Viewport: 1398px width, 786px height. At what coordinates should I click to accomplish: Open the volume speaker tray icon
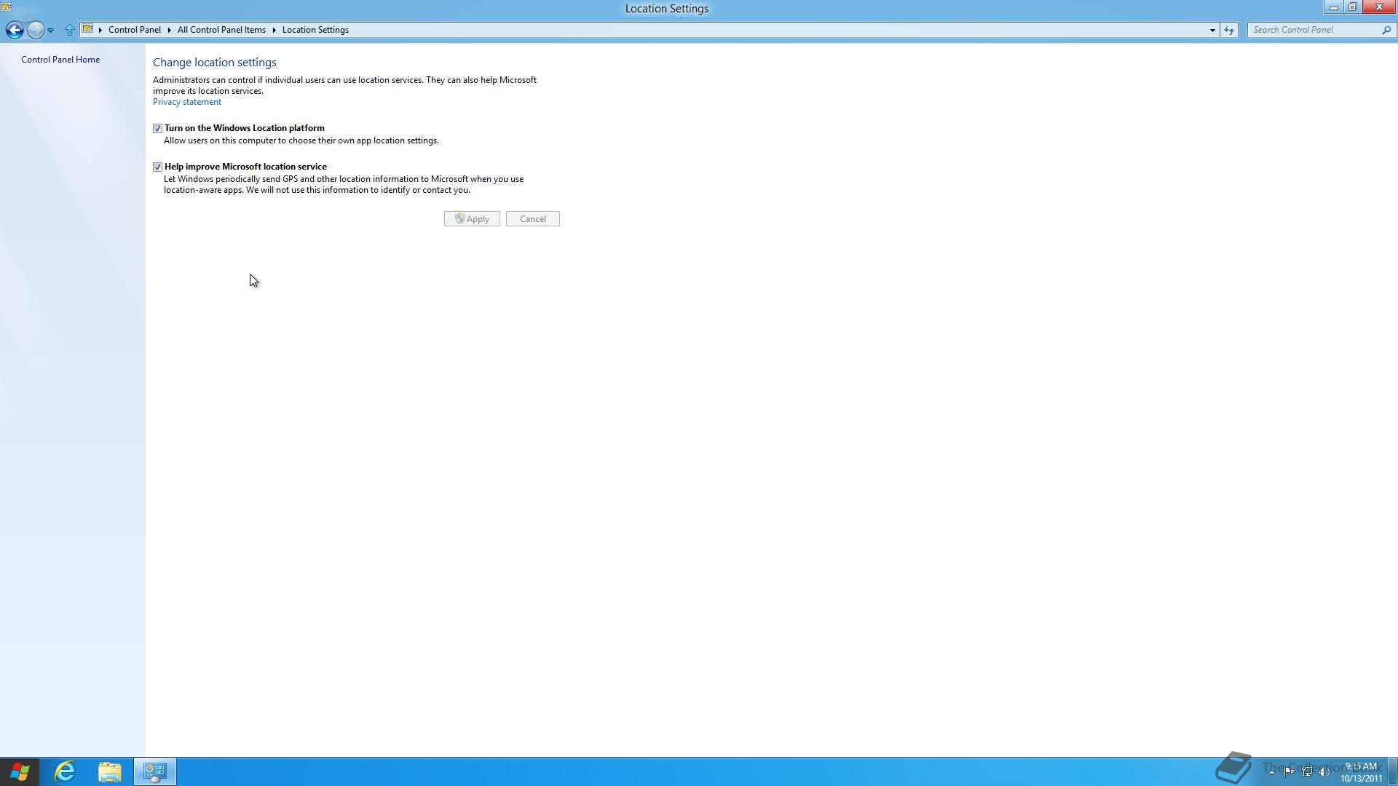tap(1324, 771)
